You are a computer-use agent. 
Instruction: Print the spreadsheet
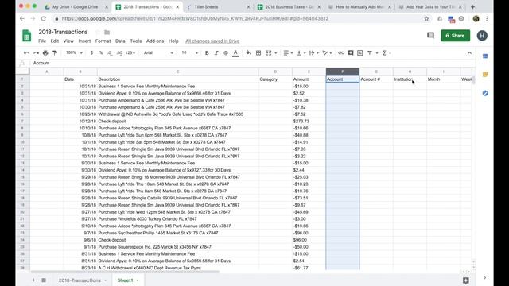pos(45,53)
